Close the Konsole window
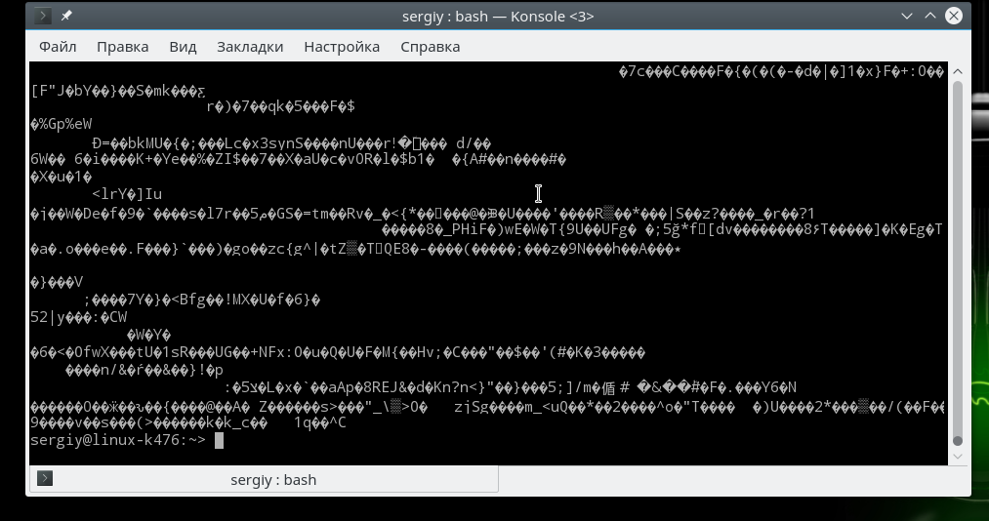This screenshot has width=989, height=521. click(x=954, y=16)
